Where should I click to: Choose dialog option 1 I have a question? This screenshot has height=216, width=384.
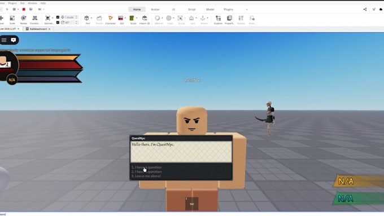(x=146, y=167)
